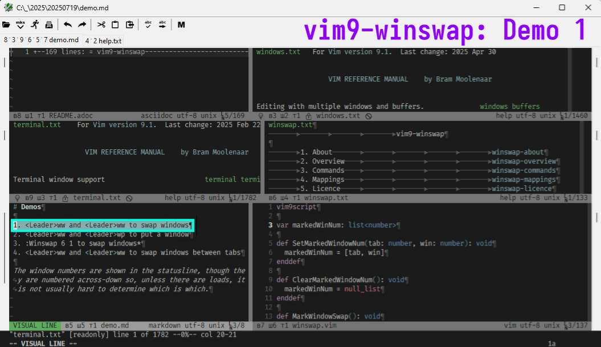Click the running man script icon
Viewport: 601px width, 347px height.
(35, 25)
